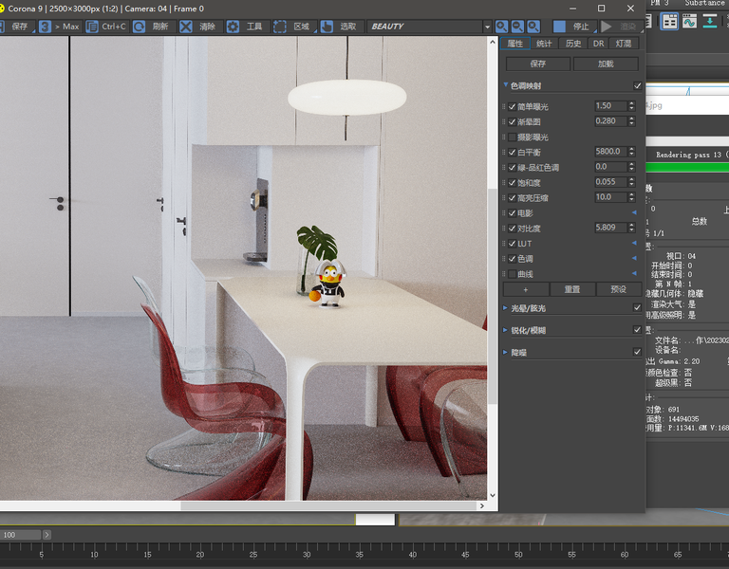Toggle 色调映射 section checkbox
Screen dimensions: 729x569
point(638,86)
